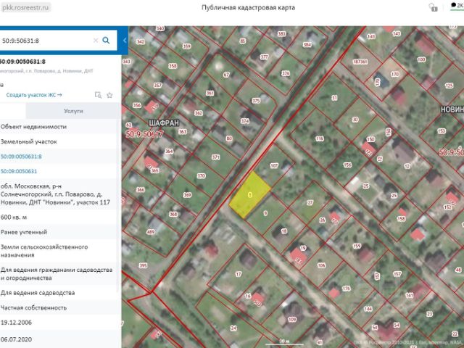Collapse the side panel with the arrow

125,41
